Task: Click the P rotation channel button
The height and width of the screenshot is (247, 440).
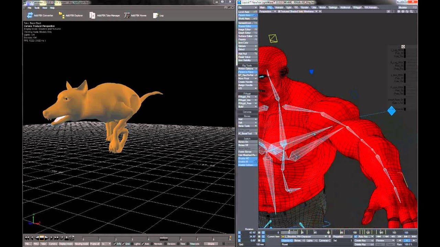Action: click(240, 237)
